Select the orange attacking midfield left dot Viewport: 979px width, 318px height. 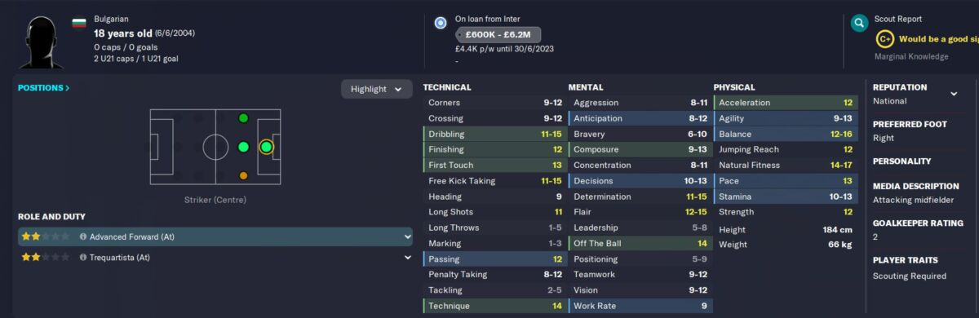(243, 176)
